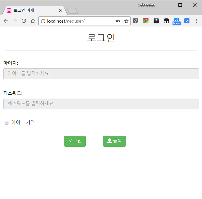Bookmark this page with the star

tap(126, 21)
